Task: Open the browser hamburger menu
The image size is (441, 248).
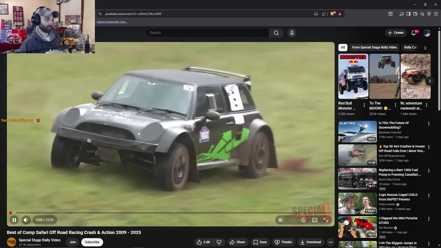Action: (x=436, y=14)
